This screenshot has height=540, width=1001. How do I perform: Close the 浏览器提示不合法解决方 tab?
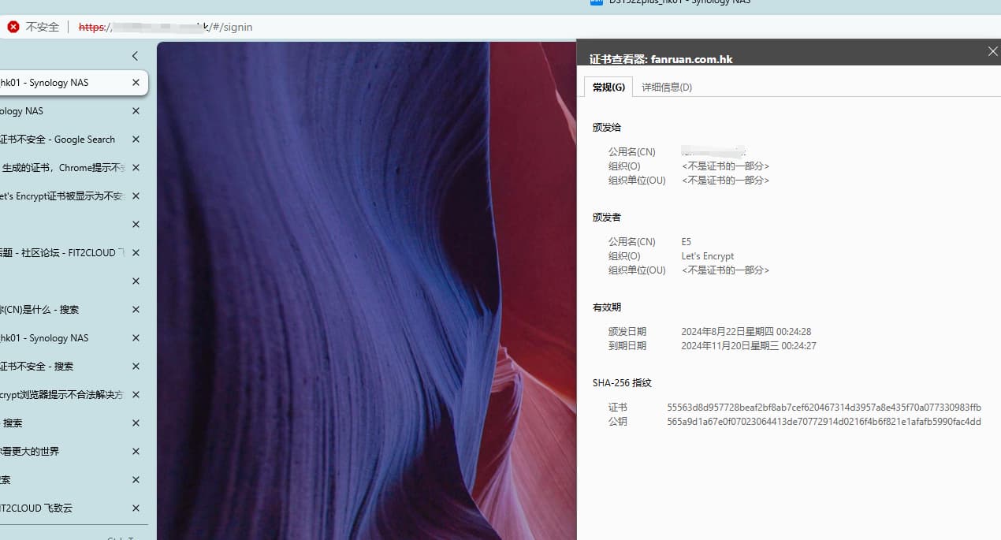click(136, 395)
